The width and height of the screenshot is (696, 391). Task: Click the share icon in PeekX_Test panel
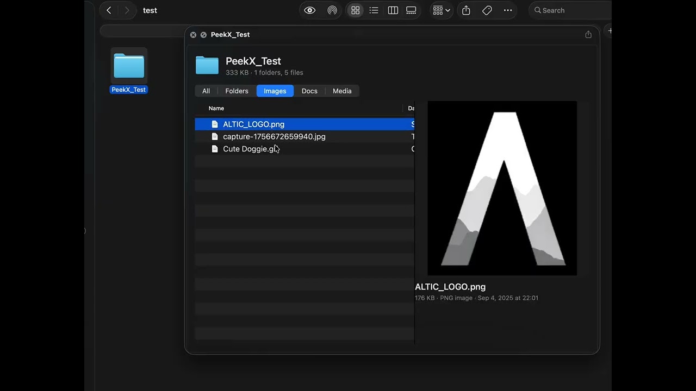[588, 35]
